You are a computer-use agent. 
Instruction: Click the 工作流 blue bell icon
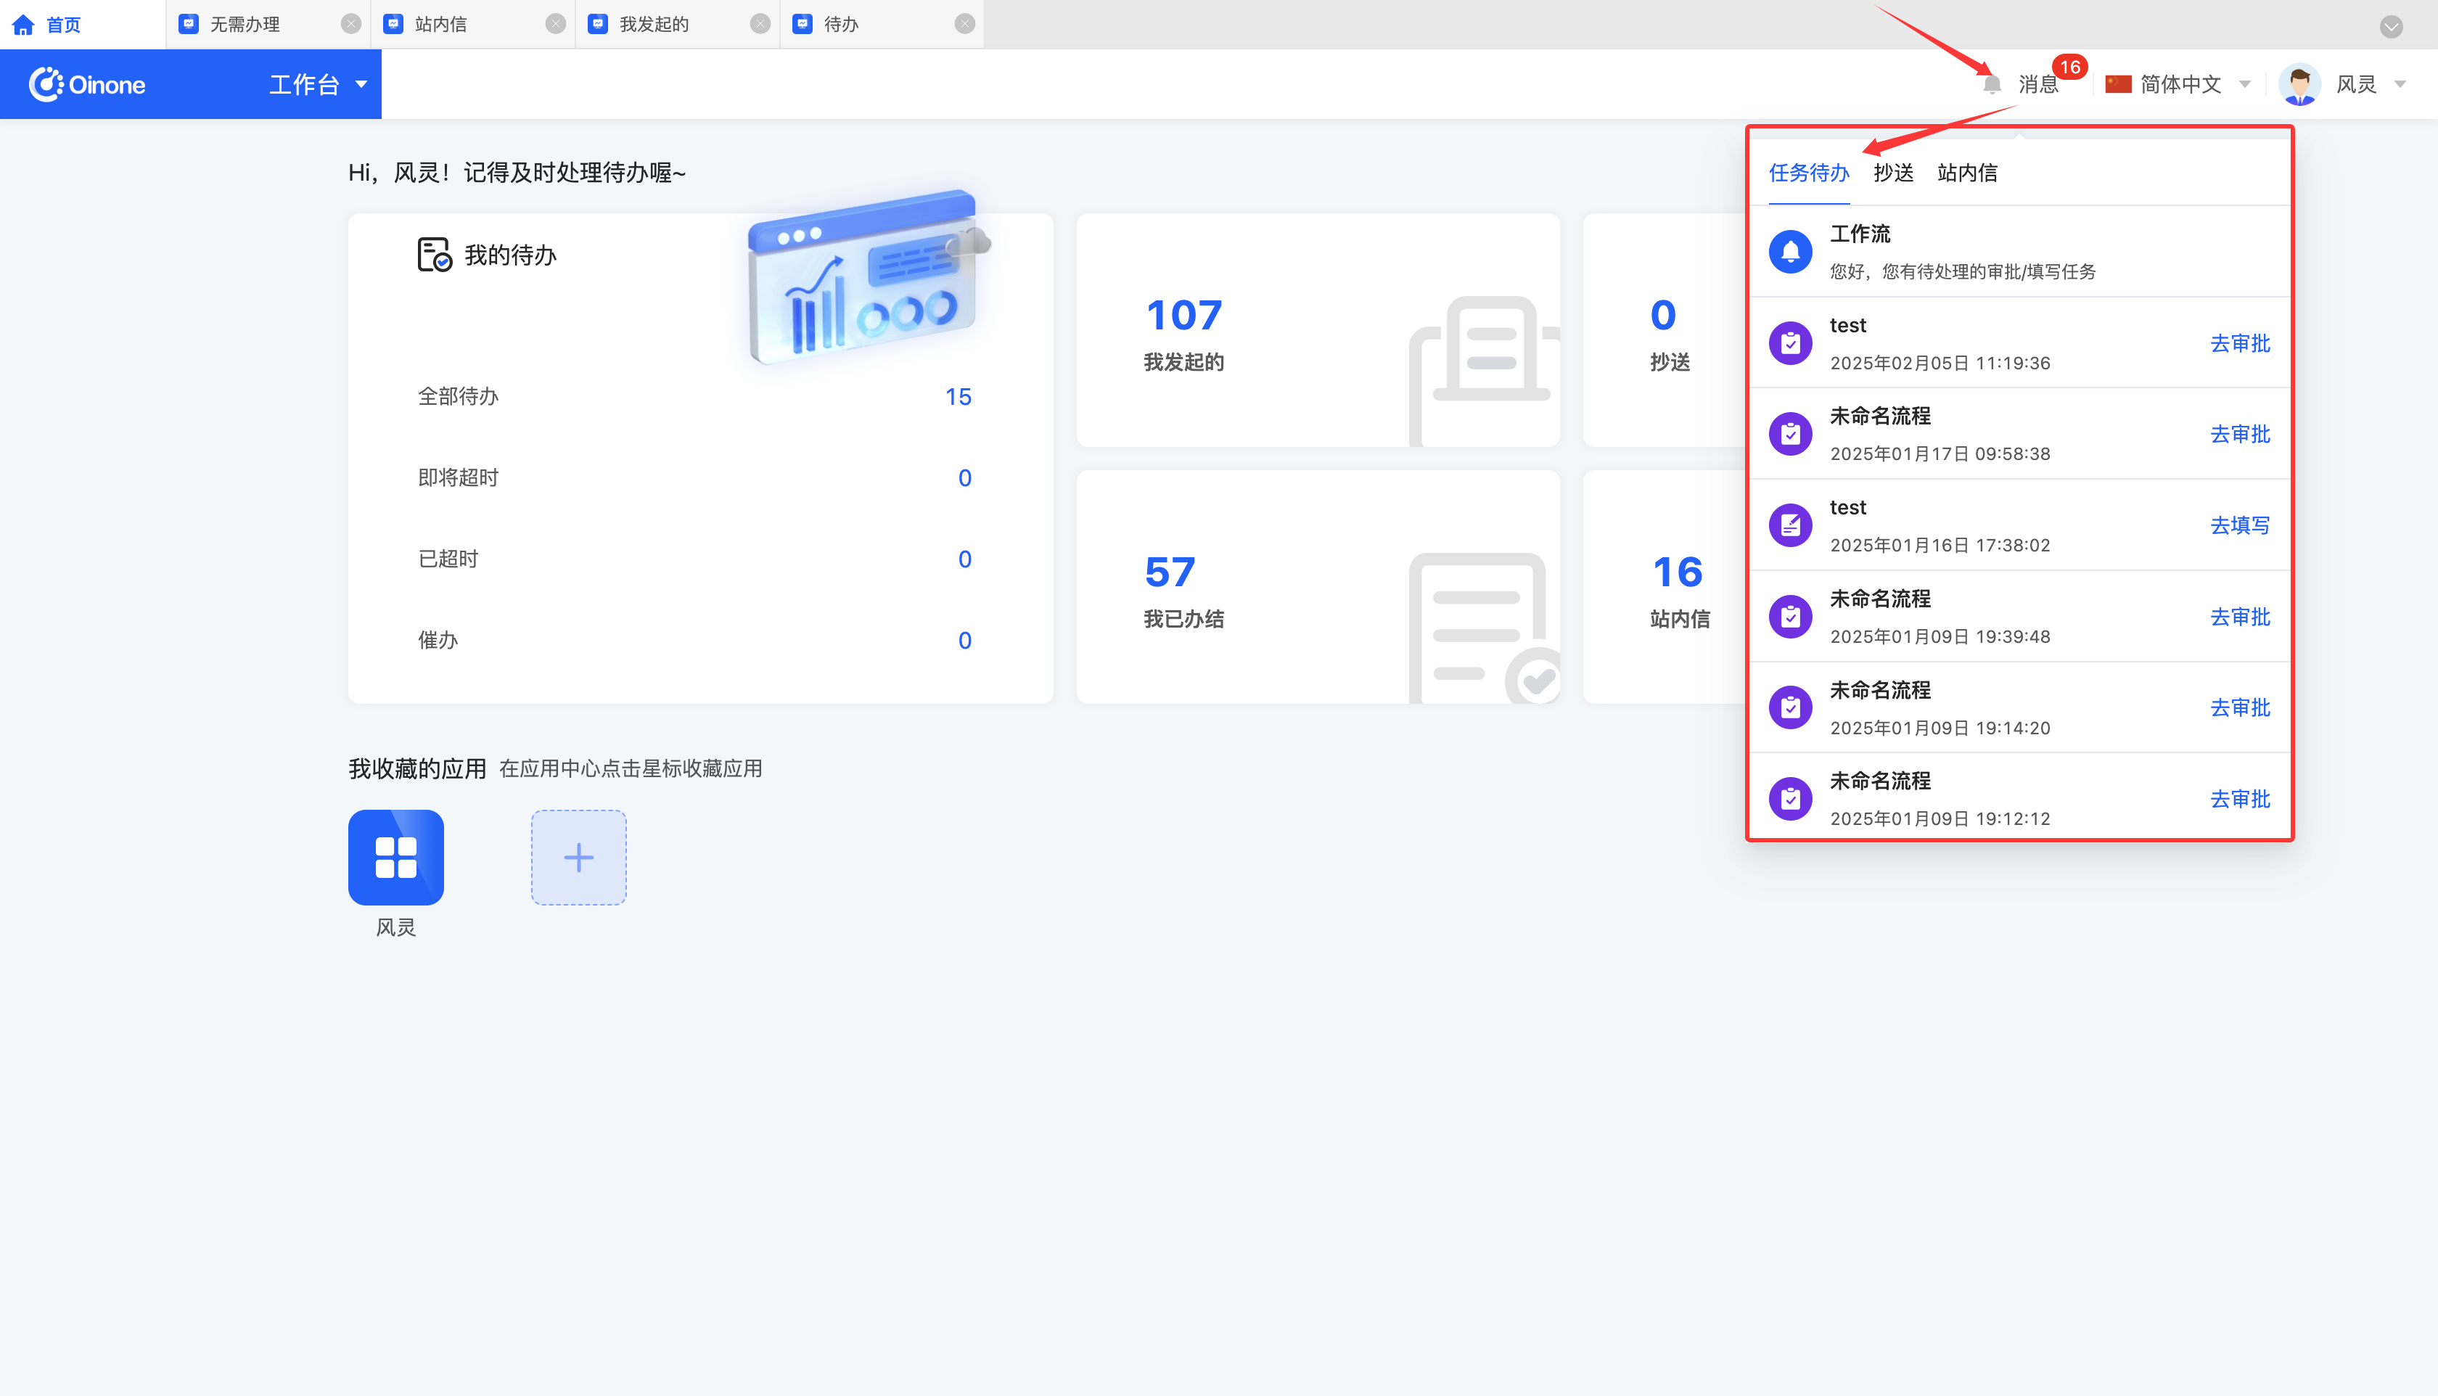(1790, 251)
